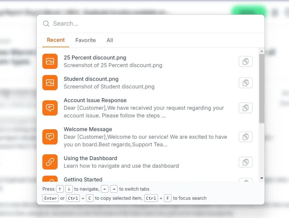Copy the 25 Percent discount.png item

(245, 61)
